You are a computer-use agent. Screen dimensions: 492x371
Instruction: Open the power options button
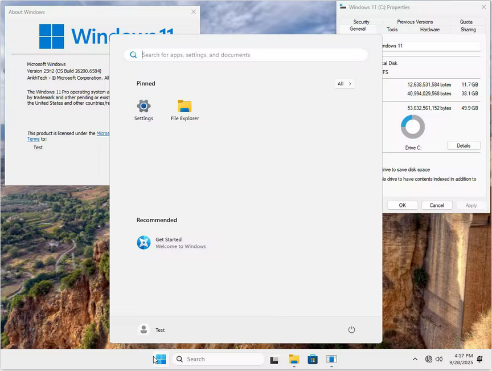351,329
